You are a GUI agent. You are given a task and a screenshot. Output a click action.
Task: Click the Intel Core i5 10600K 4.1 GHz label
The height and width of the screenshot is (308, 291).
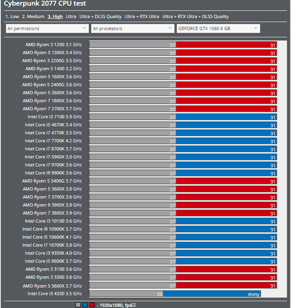52,237
